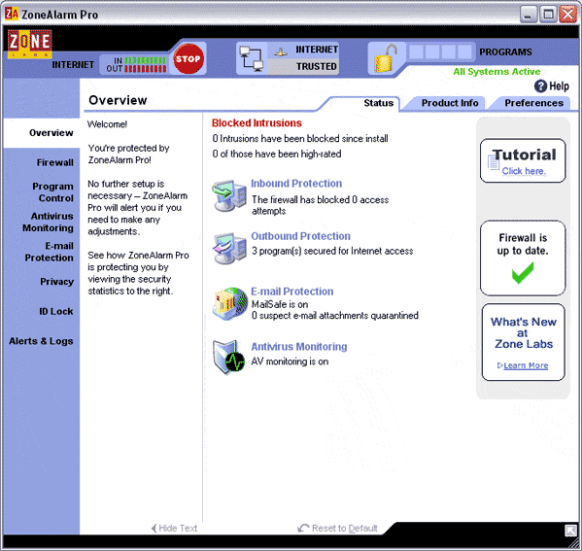Collapse the welcome text with Hide Text
The width and height of the screenshot is (582, 551).
tap(174, 528)
